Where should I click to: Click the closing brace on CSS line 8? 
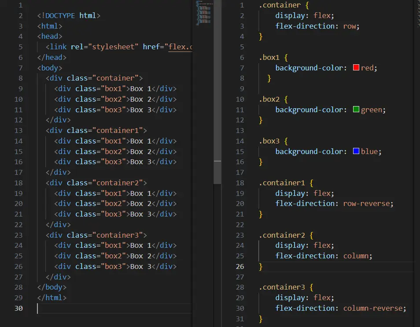pyautogui.click(x=269, y=78)
